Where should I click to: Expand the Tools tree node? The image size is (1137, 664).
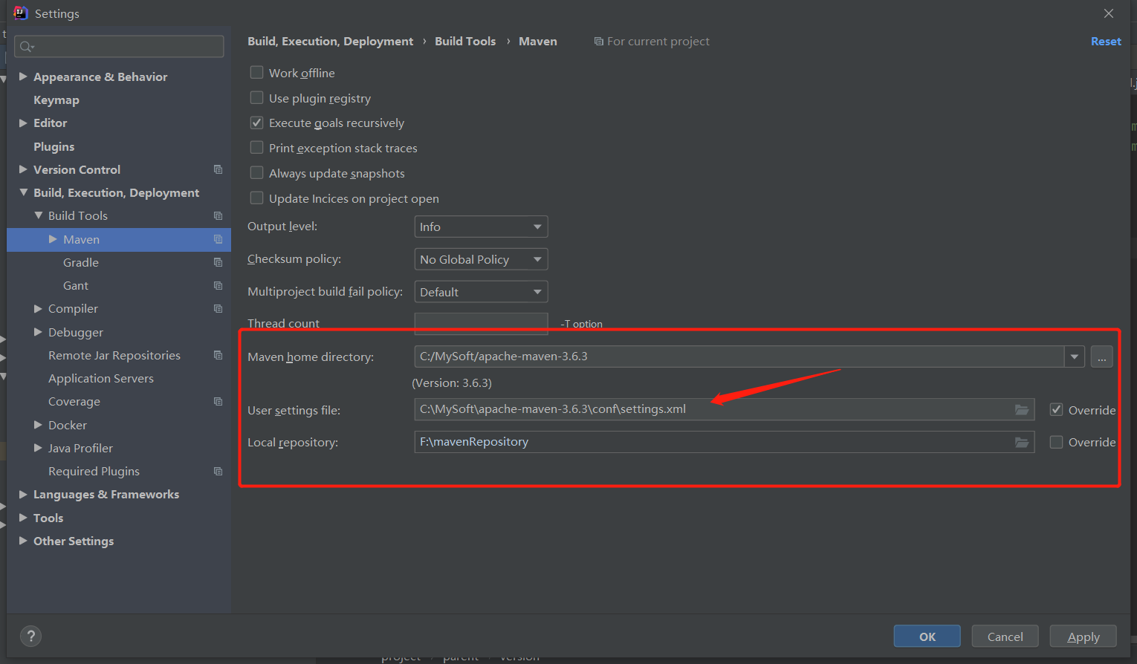tap(23, 518)
